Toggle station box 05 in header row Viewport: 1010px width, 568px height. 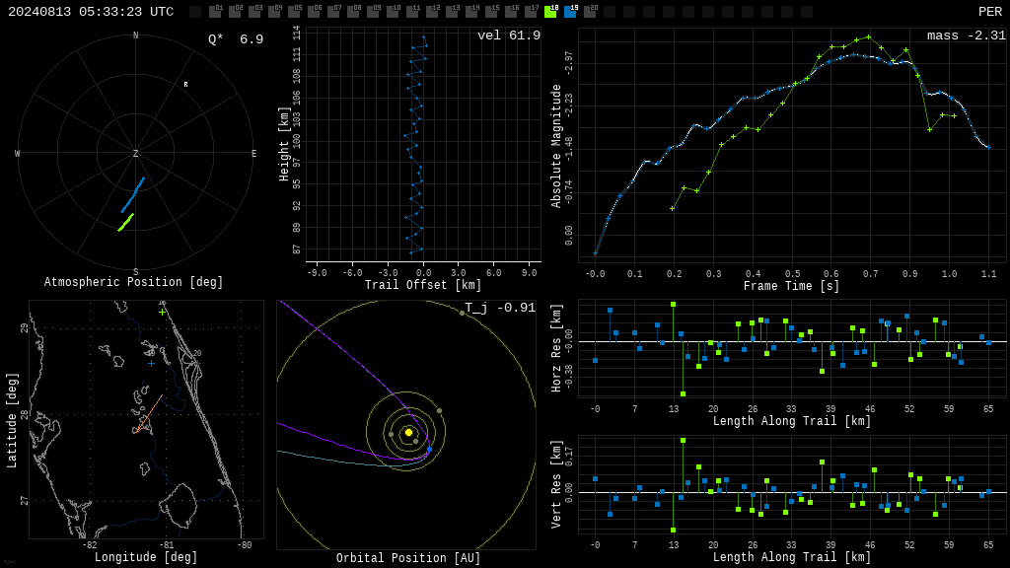click(294, 12)
